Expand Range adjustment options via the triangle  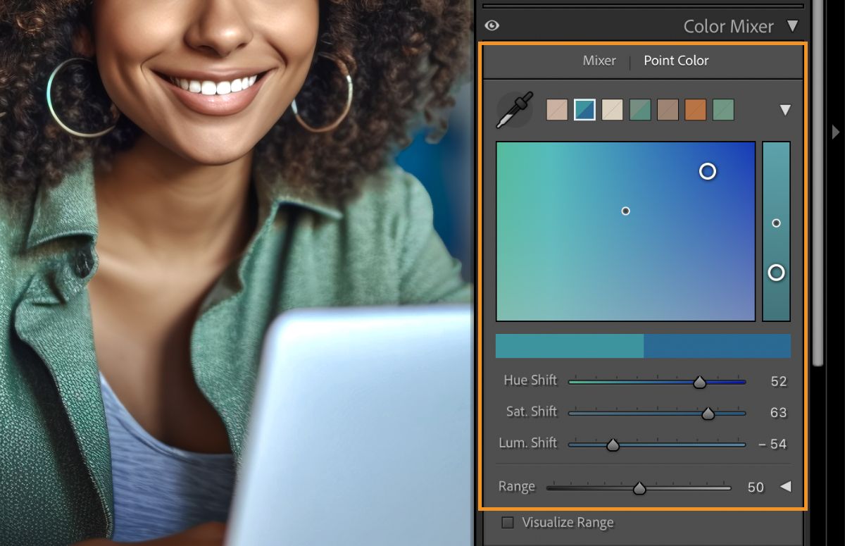click(787, 486)
